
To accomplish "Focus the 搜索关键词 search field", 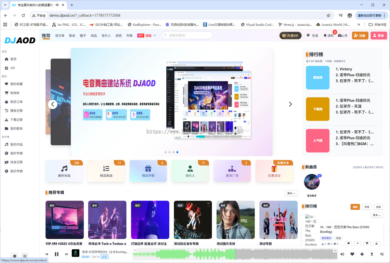I will 187,35.
